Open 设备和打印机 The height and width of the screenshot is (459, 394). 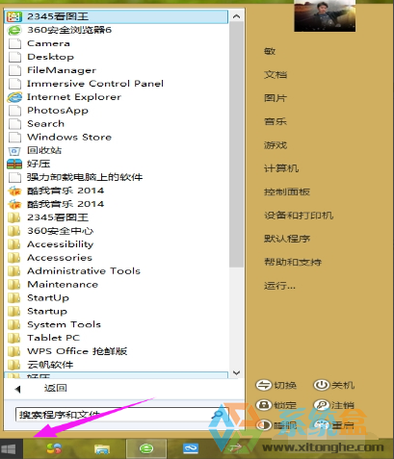point(299,216)
